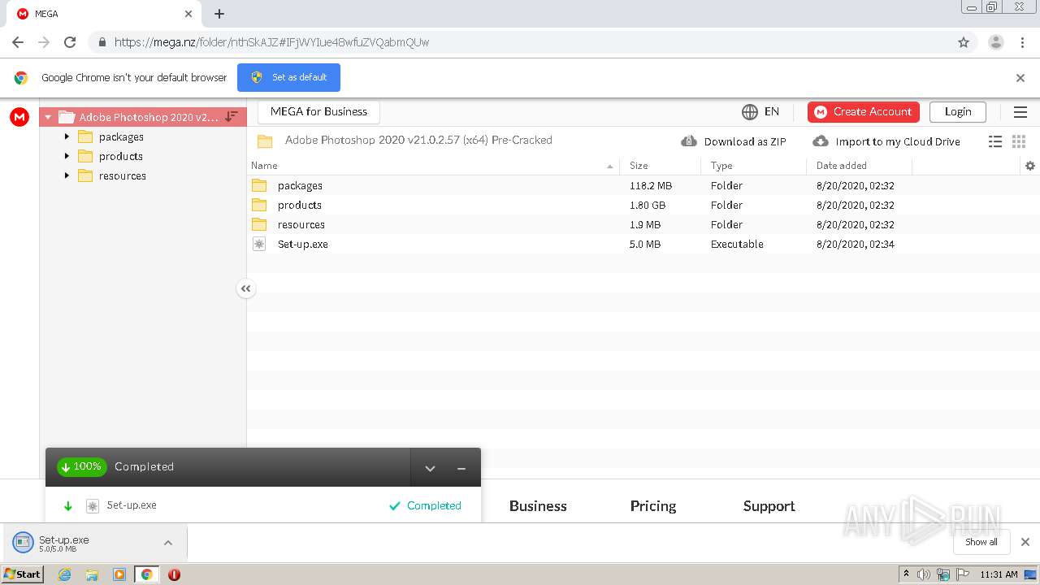Dismiss the default browser notification bar
1040x585 pixels.
pyautogui.click(x=1020, y=78)
